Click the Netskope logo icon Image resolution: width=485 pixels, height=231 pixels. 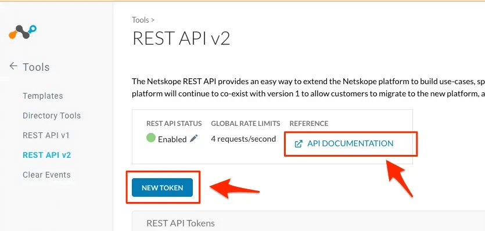pyautogui.click(x=23, y=32)
